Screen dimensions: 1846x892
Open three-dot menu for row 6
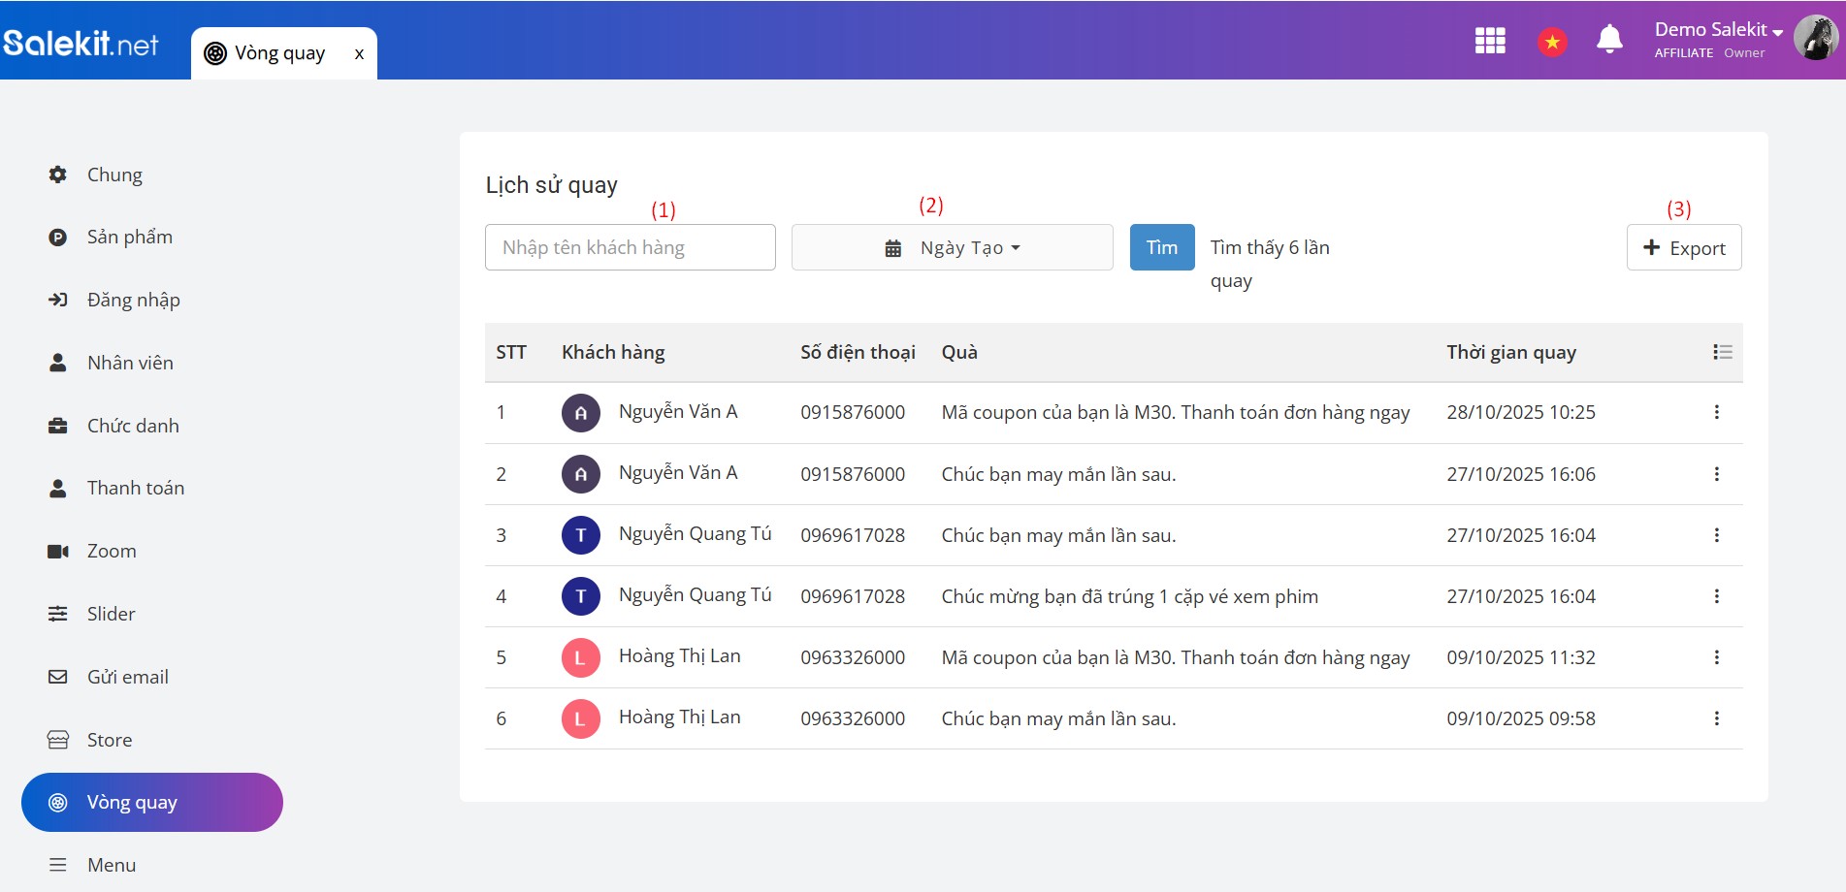pyautogui.click(x=1716, y=718)
